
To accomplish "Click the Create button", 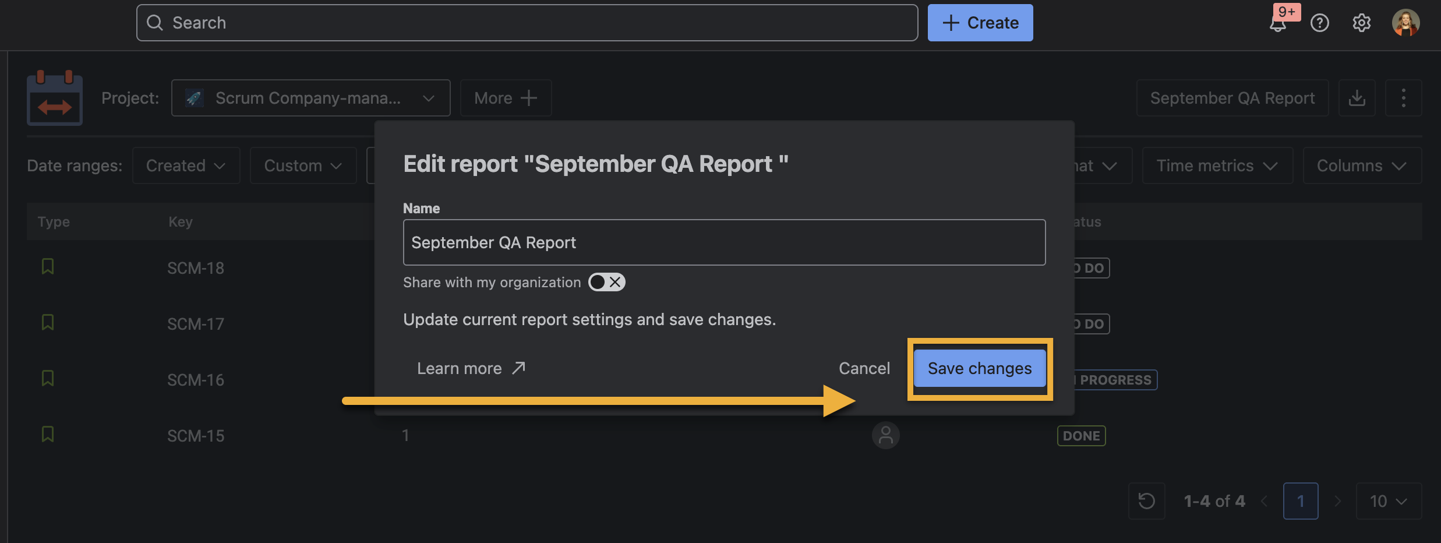I will 980,23.
